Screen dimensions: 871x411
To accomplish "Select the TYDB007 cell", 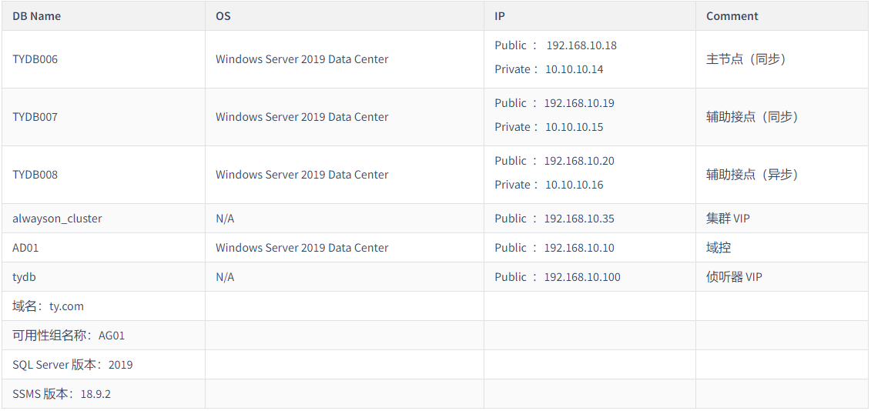I will click(35, 117).
